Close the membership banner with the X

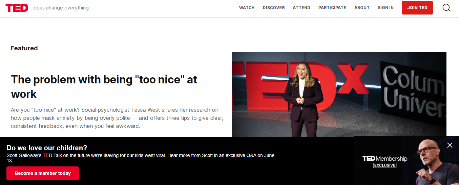point(450,145)
